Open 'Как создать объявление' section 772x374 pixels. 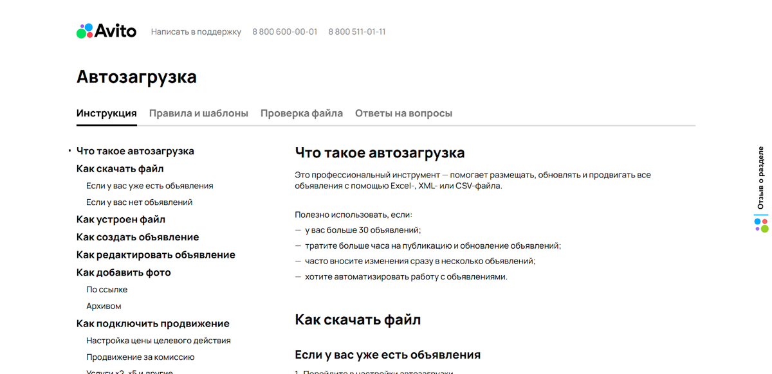[x=138, y=237]
